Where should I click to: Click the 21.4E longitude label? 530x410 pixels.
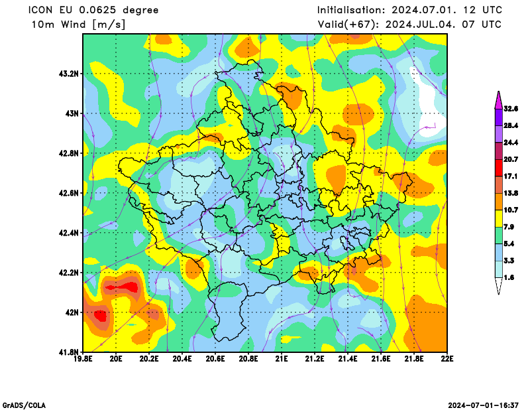pos(348,358)
